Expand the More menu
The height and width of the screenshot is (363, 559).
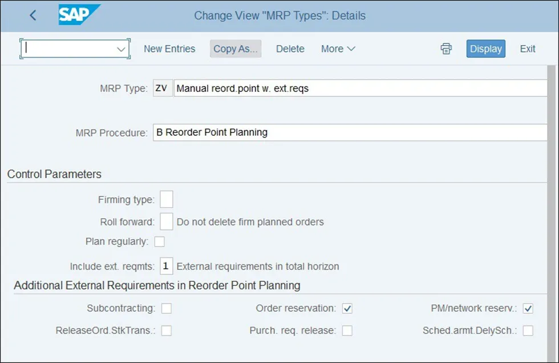[x=338, y=49]
